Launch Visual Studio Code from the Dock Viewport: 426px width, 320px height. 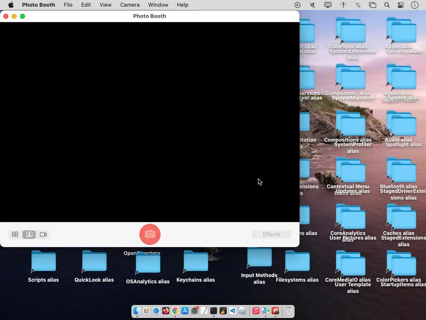[233, 310]
